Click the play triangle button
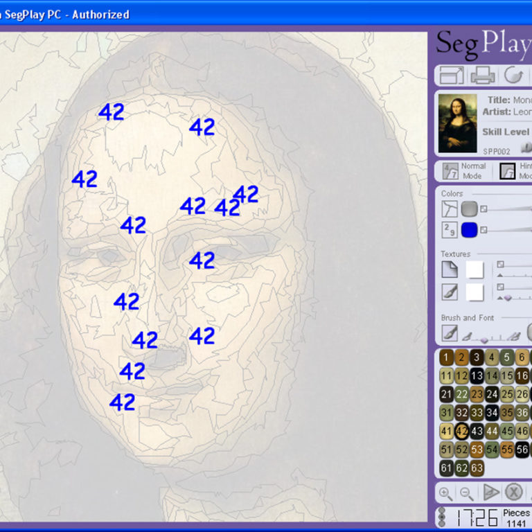 click(x=490, y=493)
